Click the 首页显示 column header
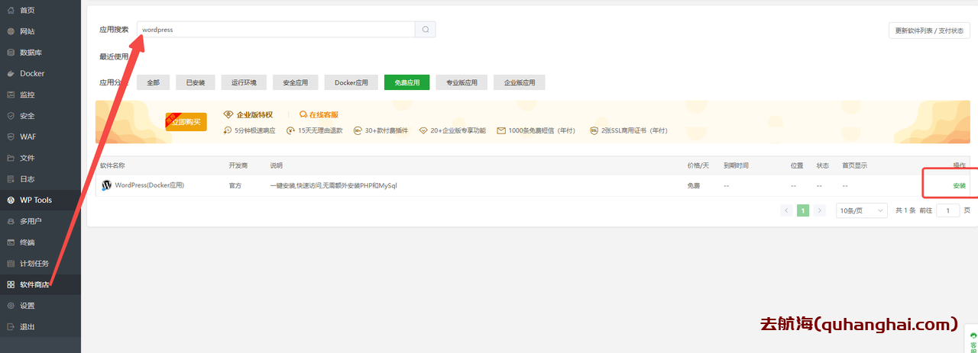The height and width of the screenshot is (353, 978). coord(854,165)
